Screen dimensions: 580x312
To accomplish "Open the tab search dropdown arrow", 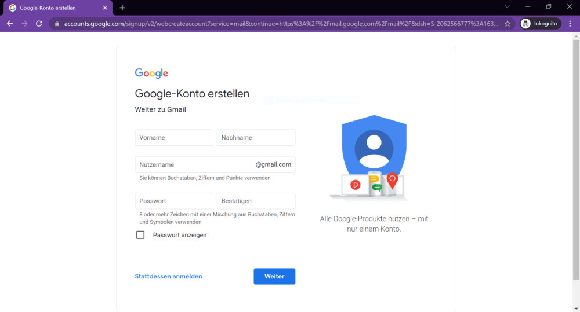I will [x=507, y=6].
